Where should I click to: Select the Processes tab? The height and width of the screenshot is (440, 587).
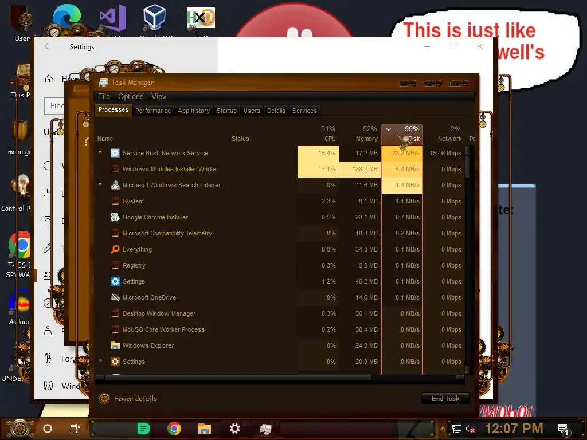(x=113, y=109)
